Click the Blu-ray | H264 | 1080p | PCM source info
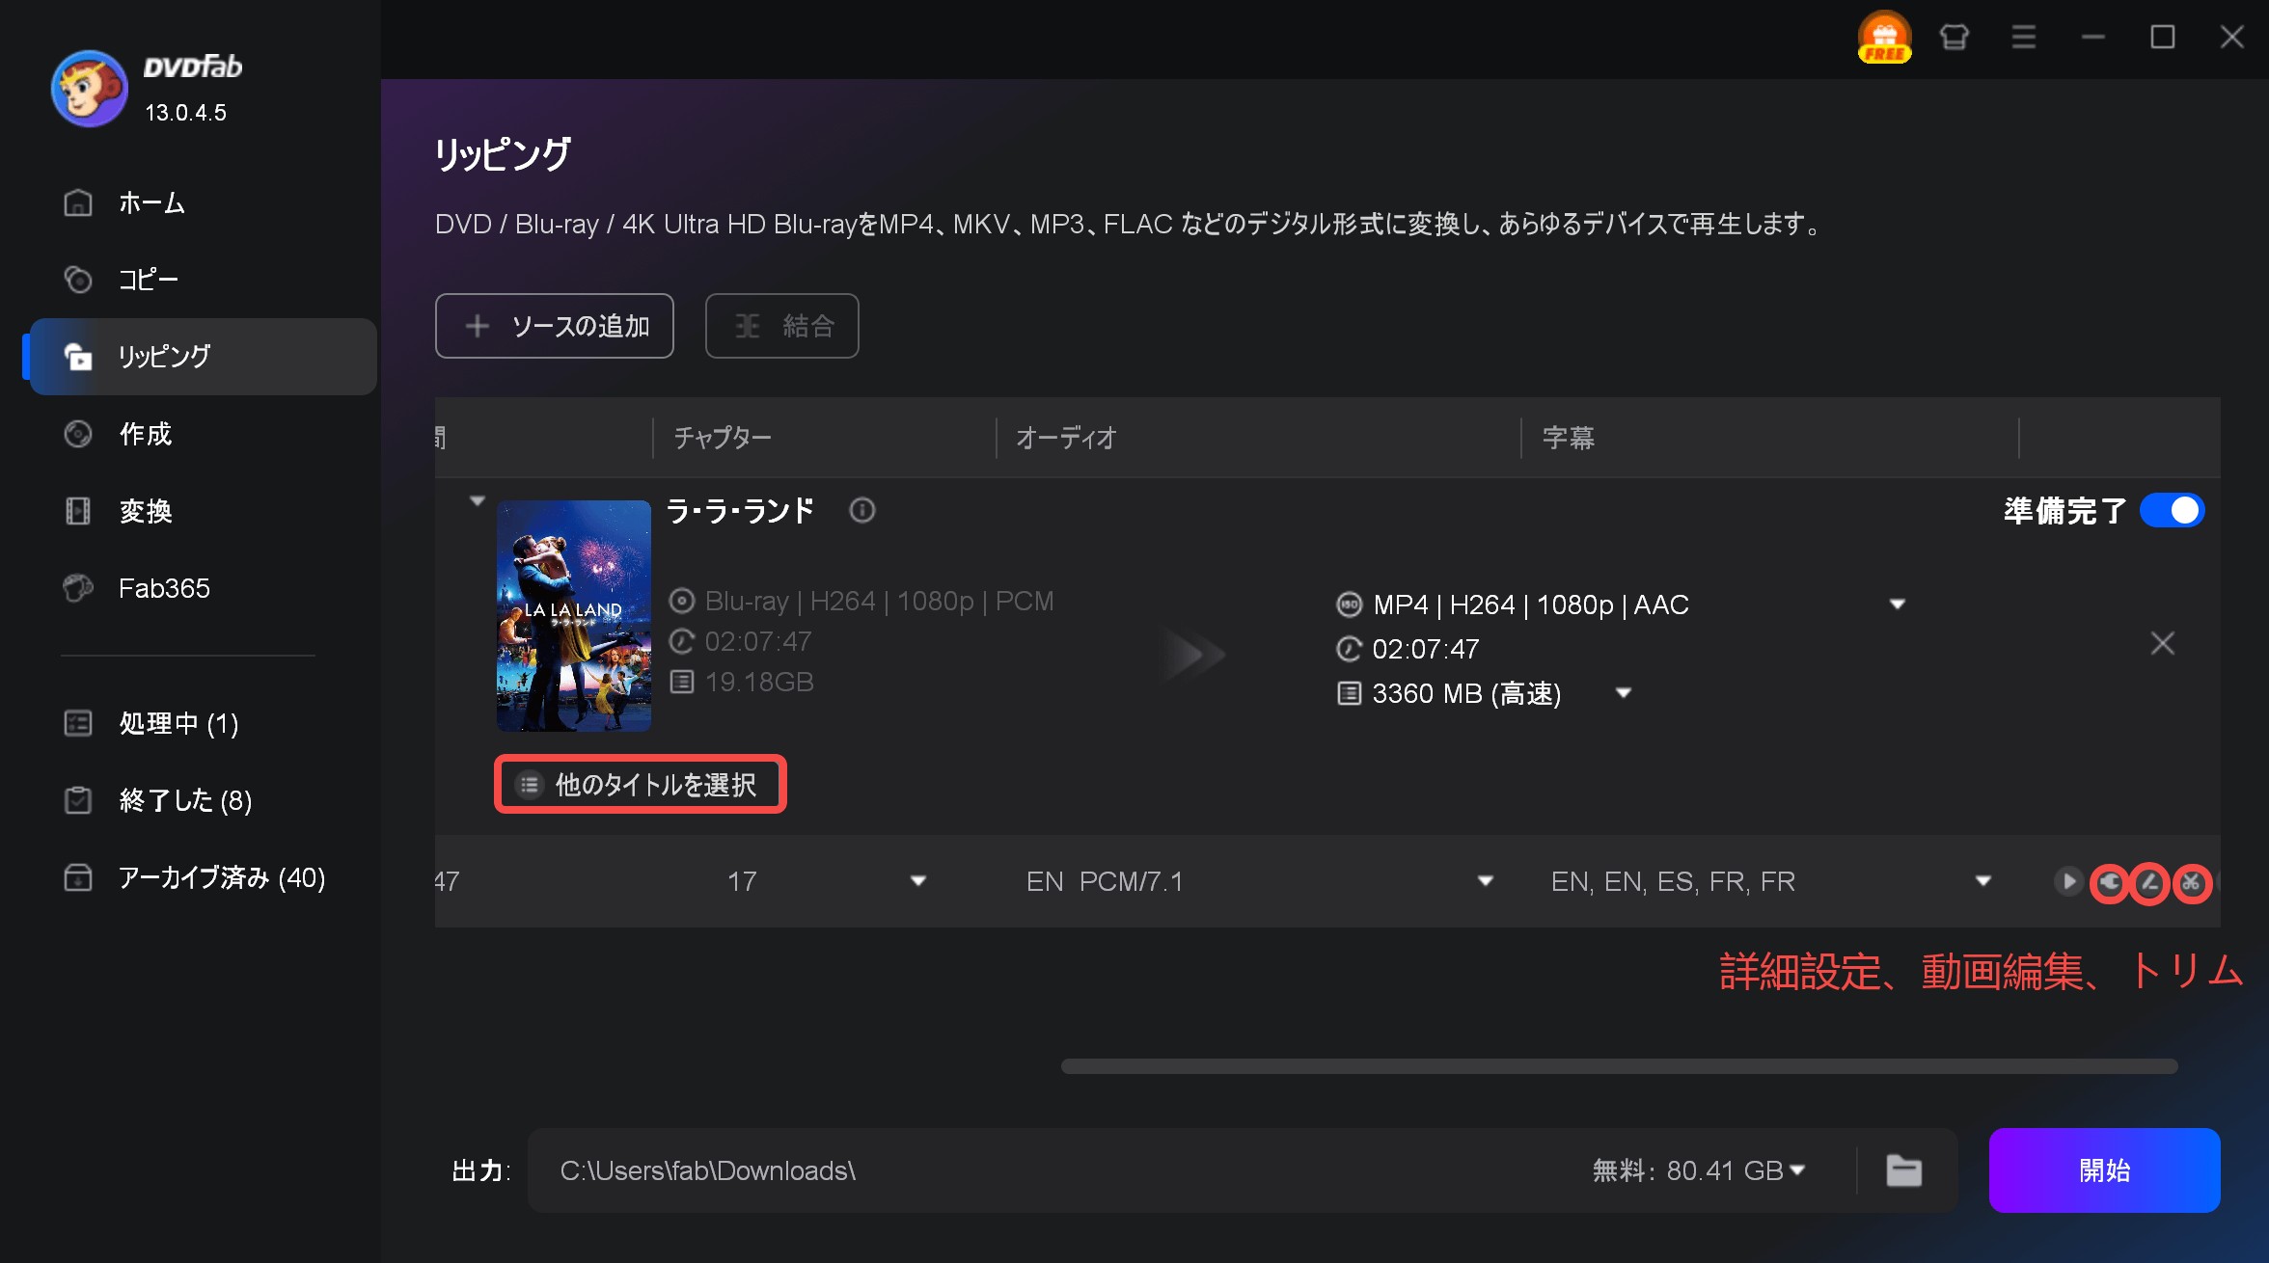The image size is (2269, 1263). [x=879, y=601]
